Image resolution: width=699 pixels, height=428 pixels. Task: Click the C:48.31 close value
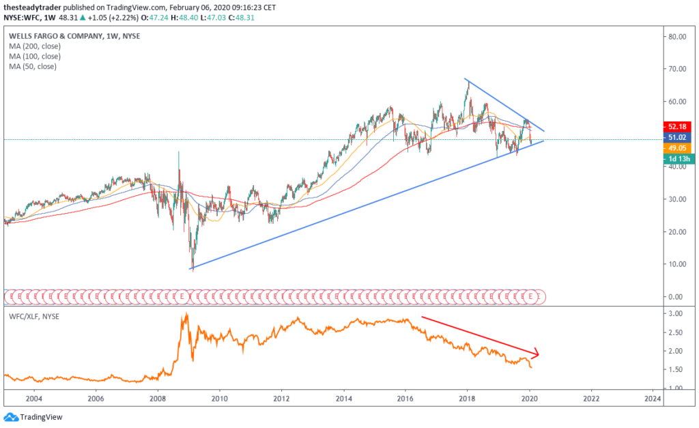(241, 17)
